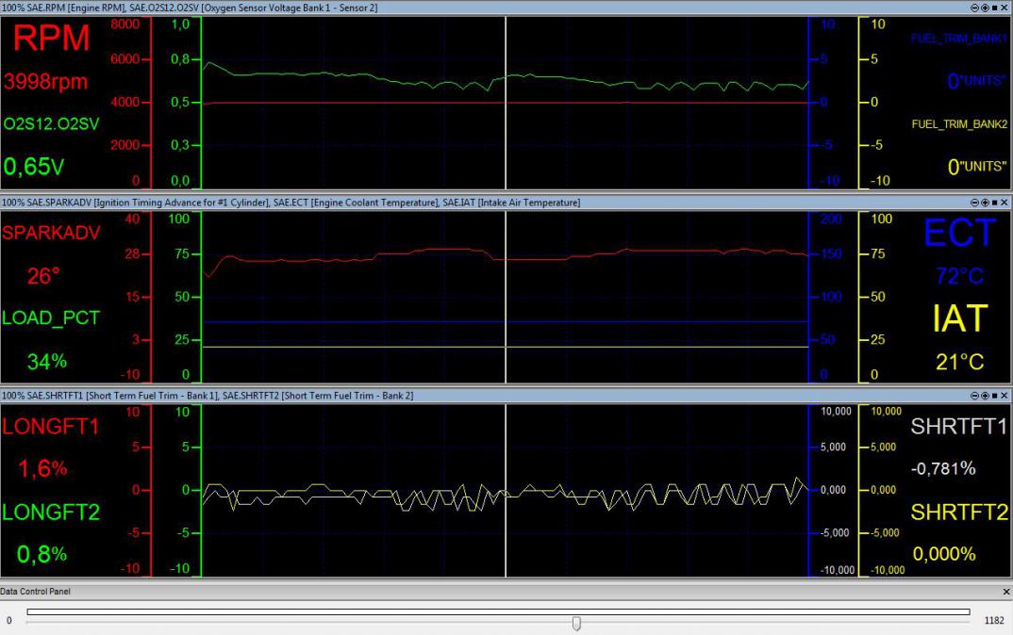Click the 3998rpm readout value
1013x635 pixels.
click(x=45, y=82)
